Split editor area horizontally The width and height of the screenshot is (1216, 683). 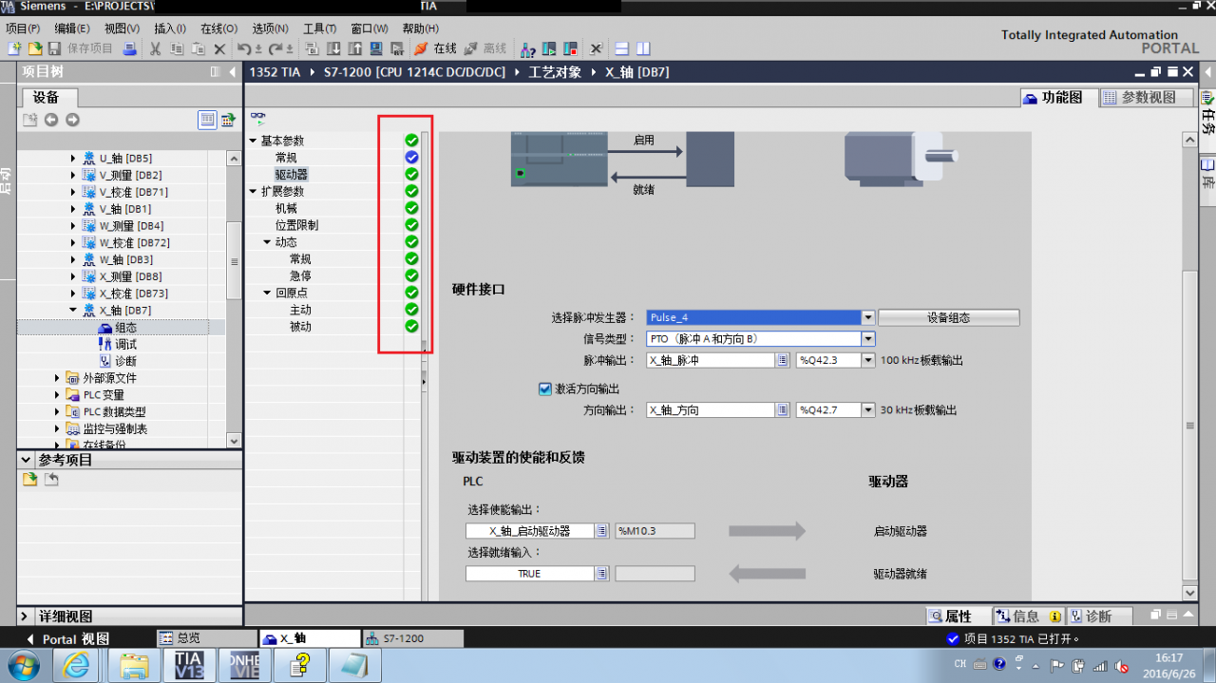622,48
